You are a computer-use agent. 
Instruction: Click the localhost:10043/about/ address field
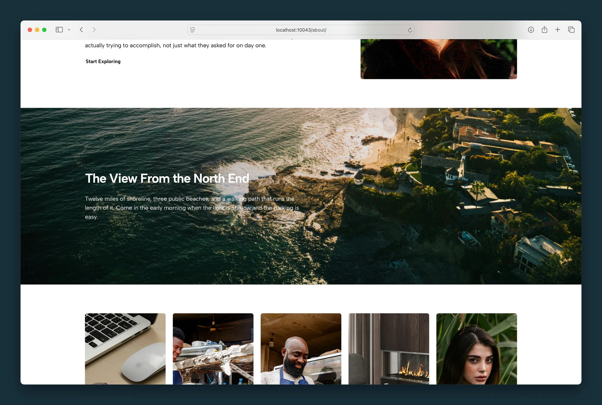coord(301,30)
